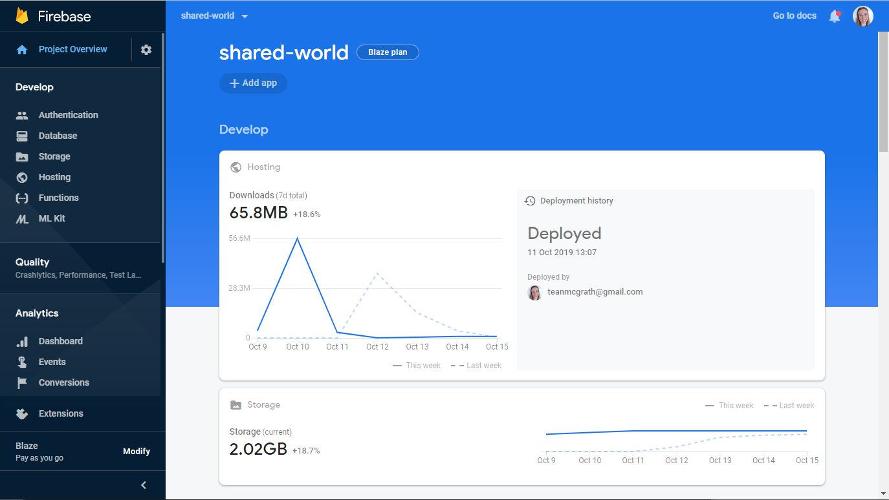Collapse the sidebar with the chevron
Screen dimensions: 889x500
[x=144, y=485]
